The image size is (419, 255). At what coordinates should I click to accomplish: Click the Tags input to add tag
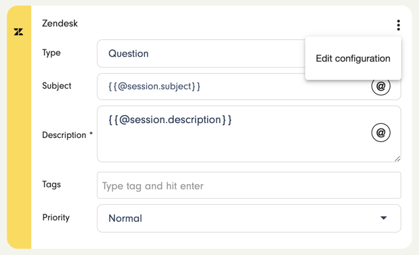pos(249,185)
